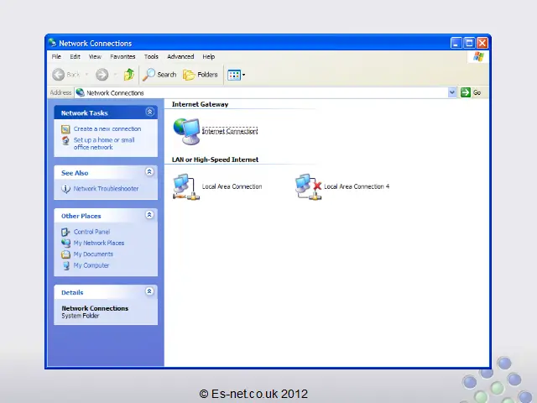
Task: Click the Address bar Network Connections icon
Action: (81, 92)
